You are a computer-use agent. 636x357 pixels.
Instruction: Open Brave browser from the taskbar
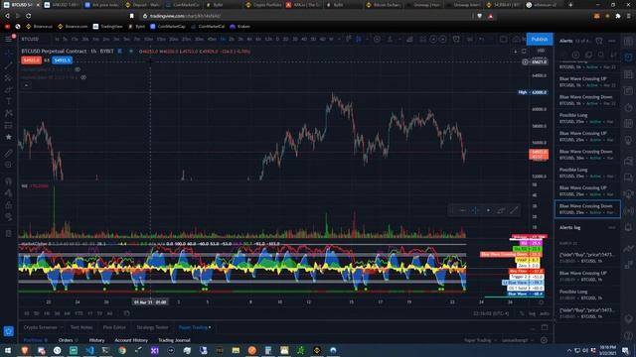point(25,350)
